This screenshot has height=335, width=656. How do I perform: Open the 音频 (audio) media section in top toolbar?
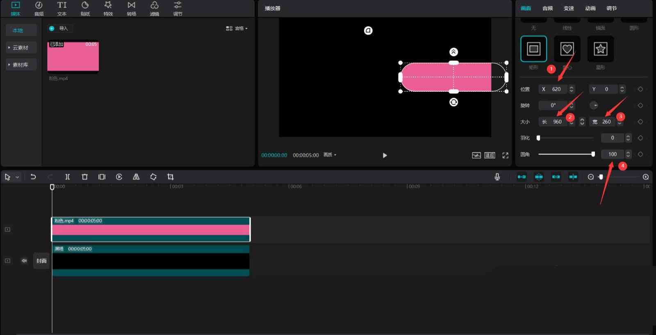(x=39, y=8)
